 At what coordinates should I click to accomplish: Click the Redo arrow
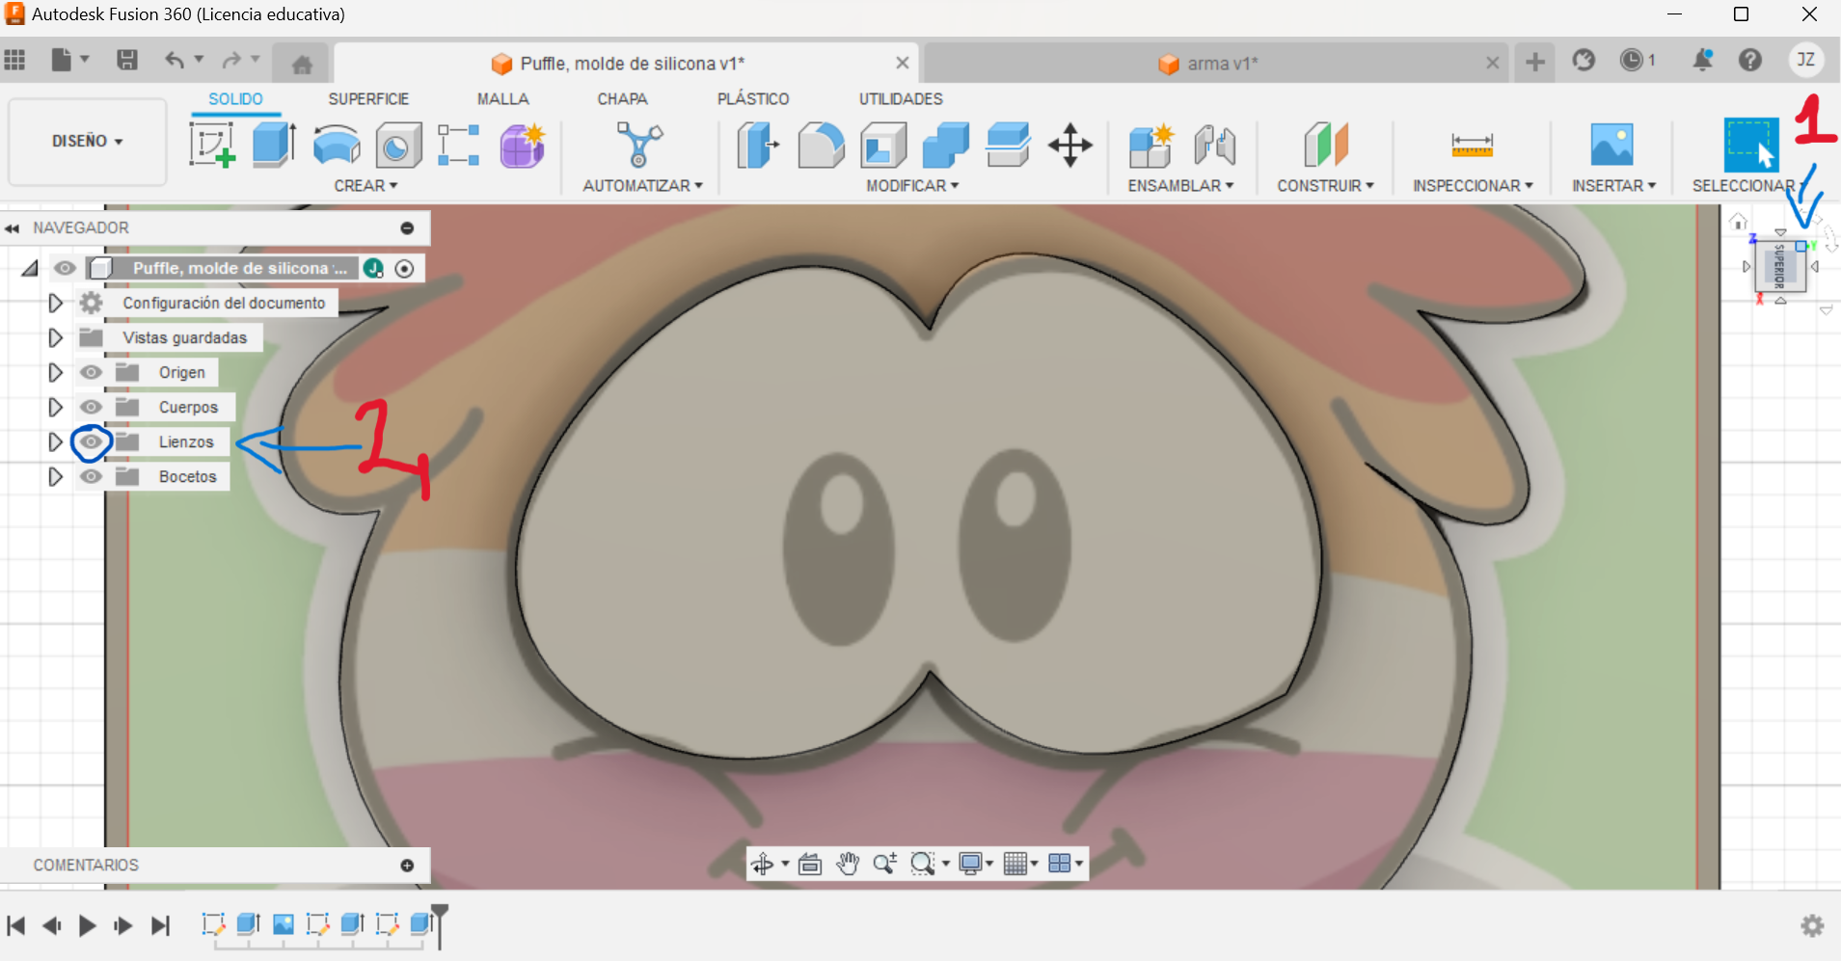pyautogui.click(x=231, y=60)
